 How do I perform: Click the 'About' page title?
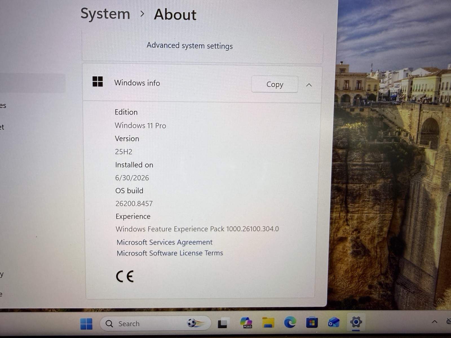pos(175,14)
